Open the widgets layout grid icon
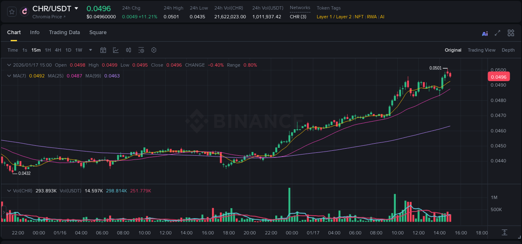The image size is (522, 244). 511,32
